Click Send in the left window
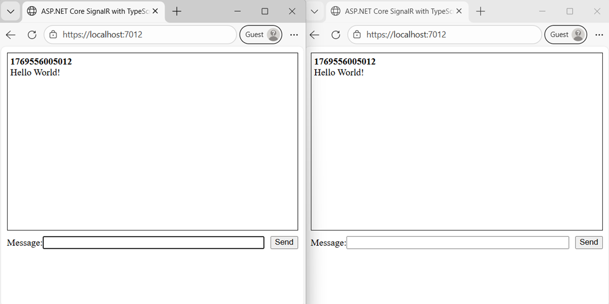Screen dimensions: 609x304 [x=284, y=242]
